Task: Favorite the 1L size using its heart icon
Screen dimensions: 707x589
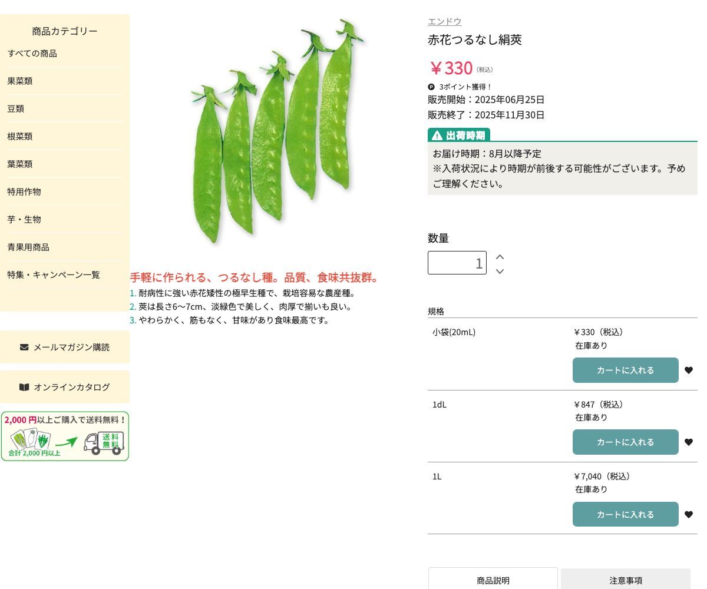Action: (689, 514)
